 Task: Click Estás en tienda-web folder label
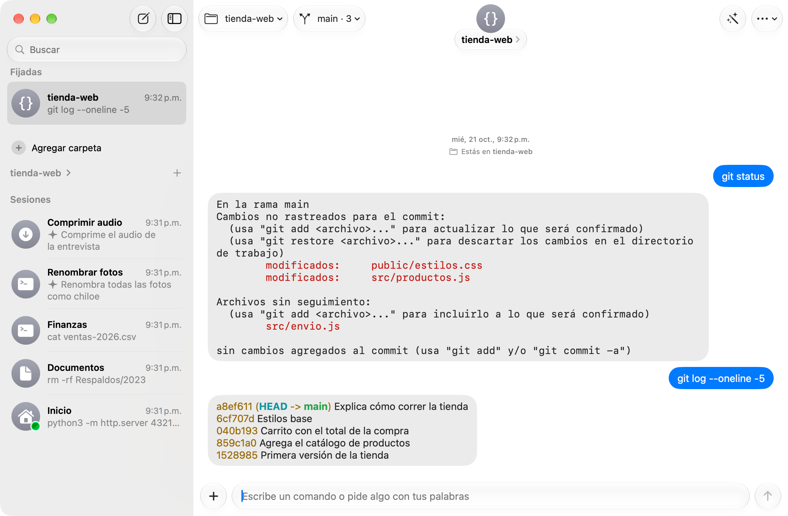(x=491, y=152)
